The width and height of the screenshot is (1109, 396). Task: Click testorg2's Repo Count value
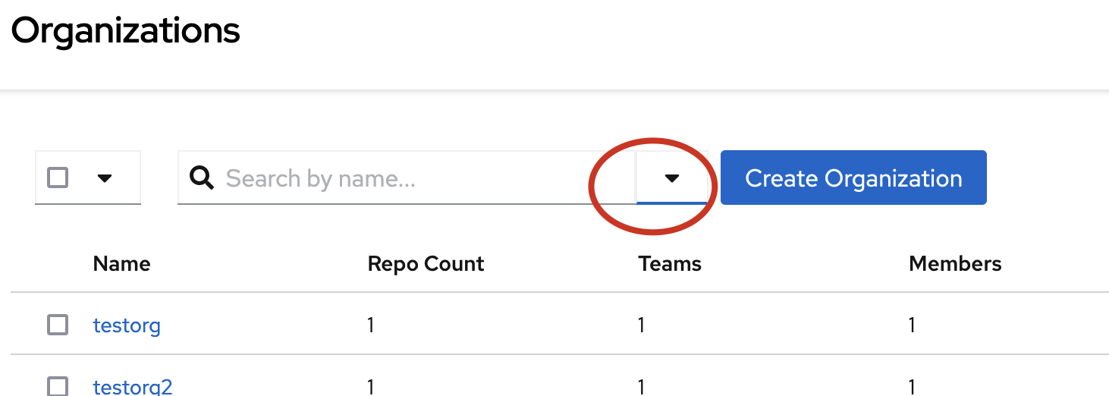371,387
